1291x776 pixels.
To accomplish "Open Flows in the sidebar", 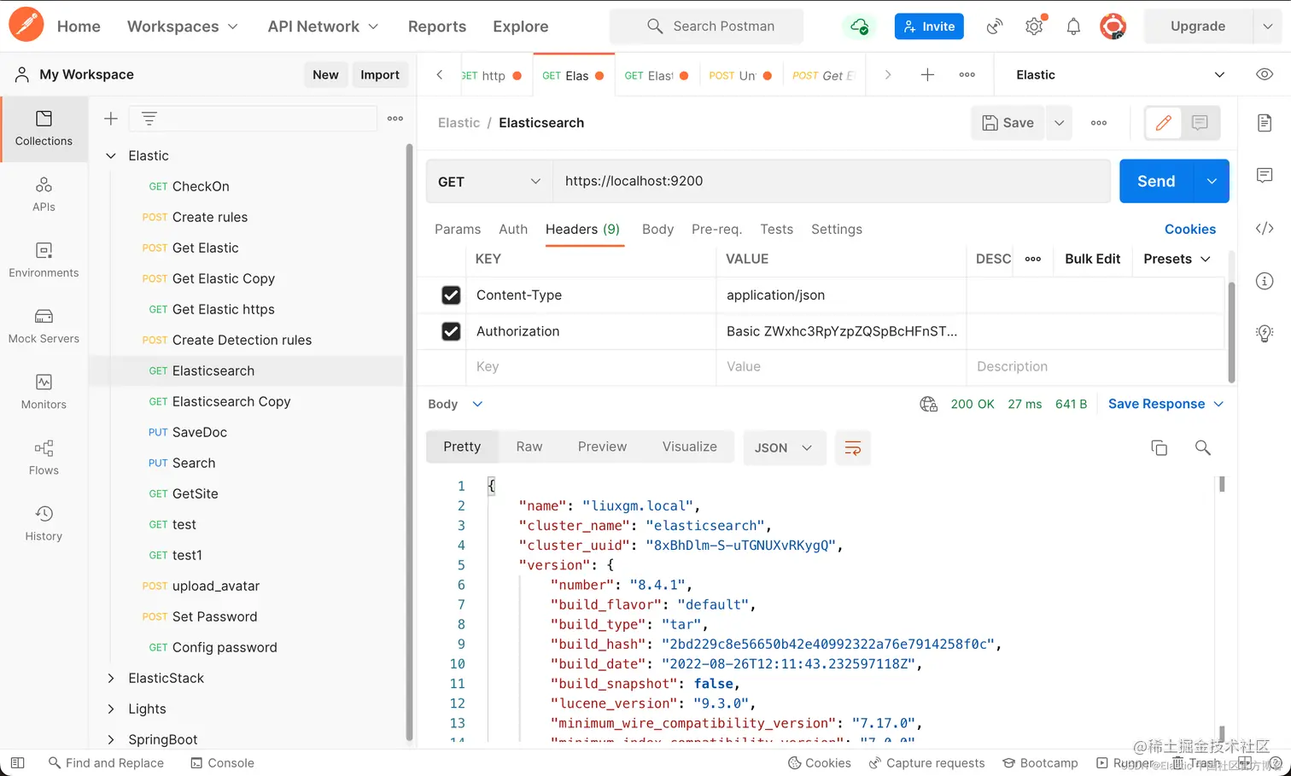I will (44, 457).
